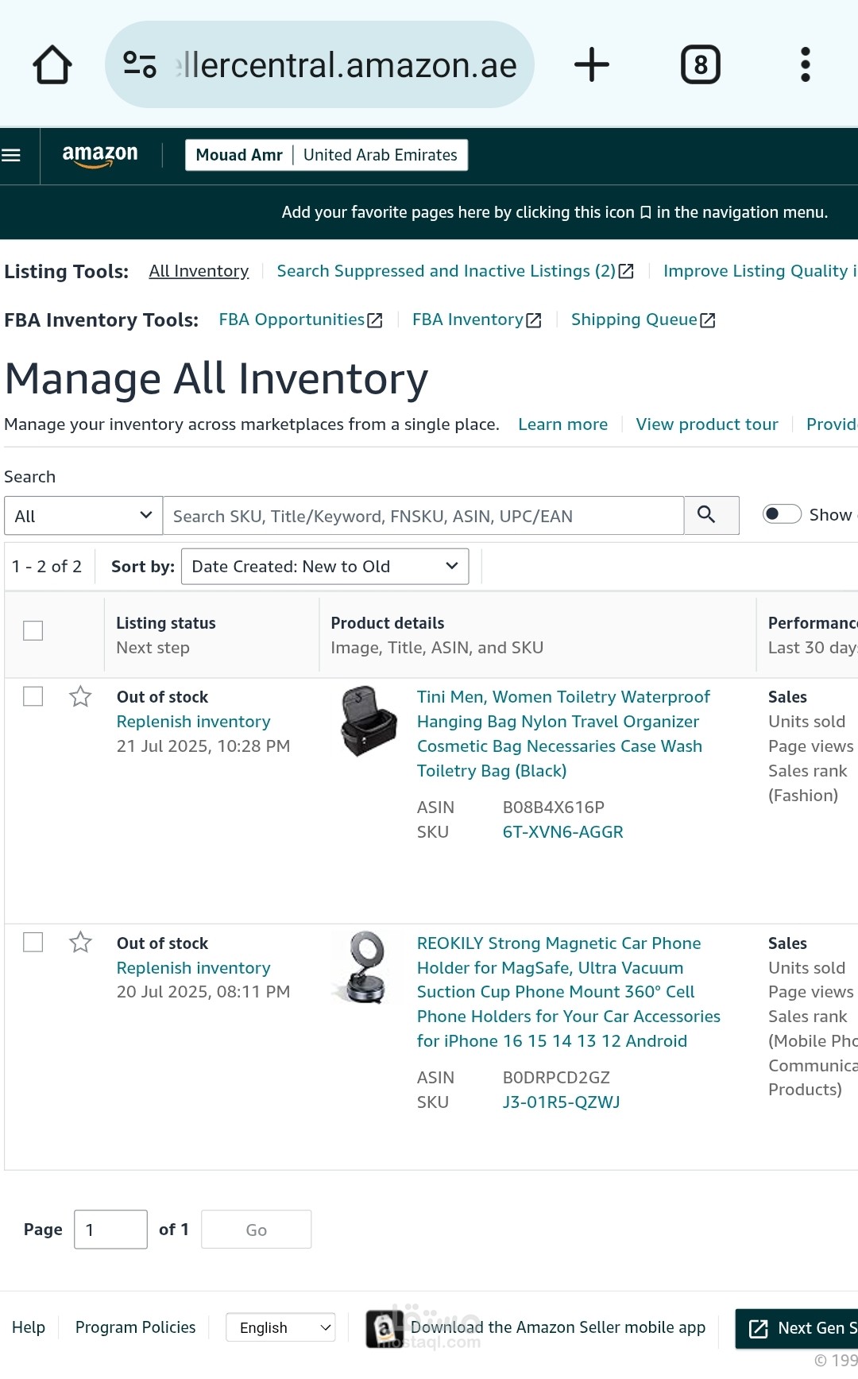Viewport: 858px width, 1379px height.
Task: Open Shipping Queue tool
Action: pyautogui.click(x=643, y=320)
